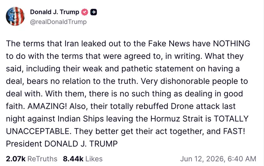Click the President DONALD J. TRUMP signature
The image size is (264, 166).
click(62, 144)
